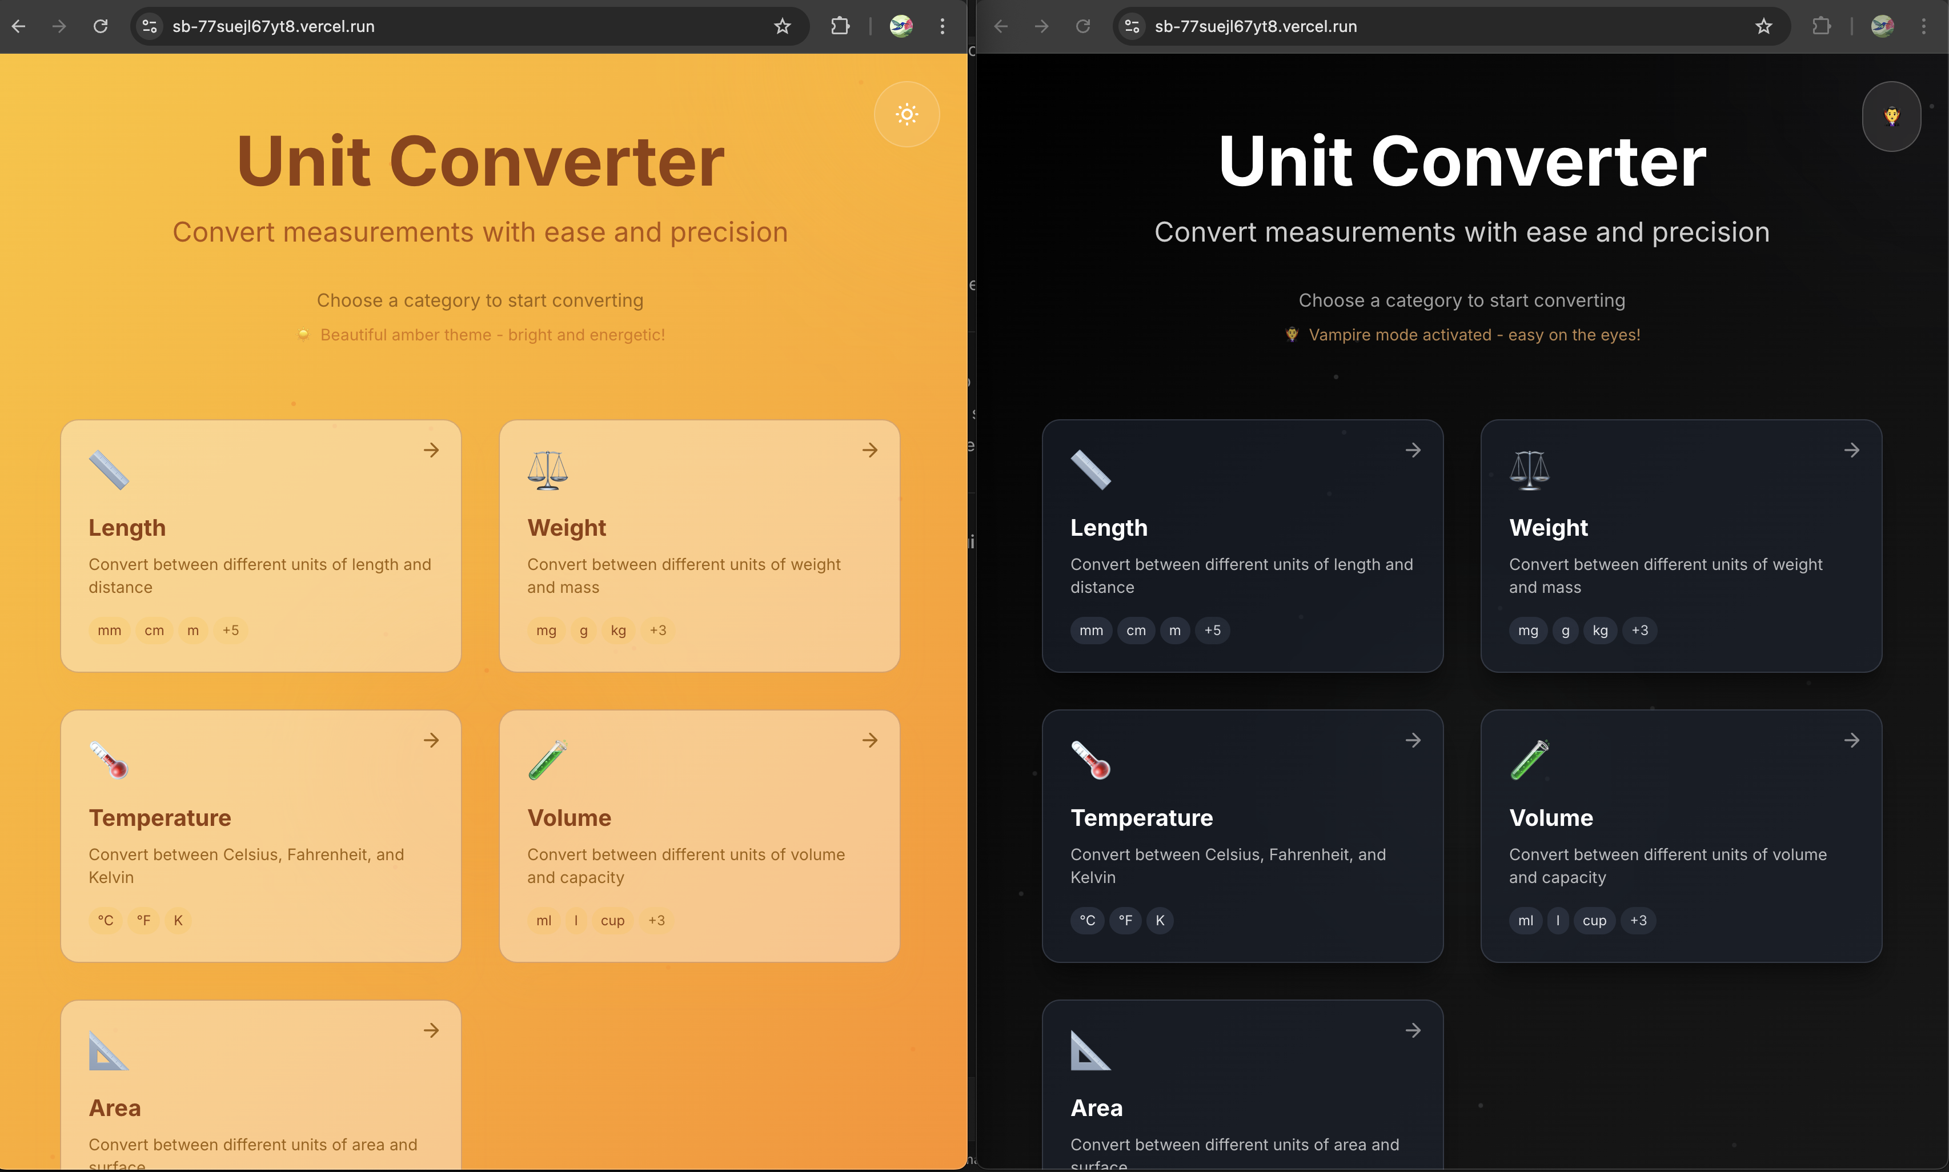Toggle the vampire theme button in dark window
The height and width of the screenshot is (1172, 1949).
point(1891,116)
